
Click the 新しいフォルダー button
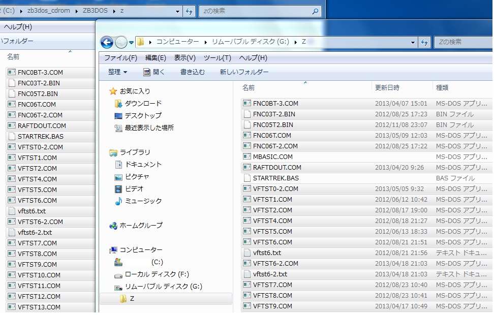(244, 72)
